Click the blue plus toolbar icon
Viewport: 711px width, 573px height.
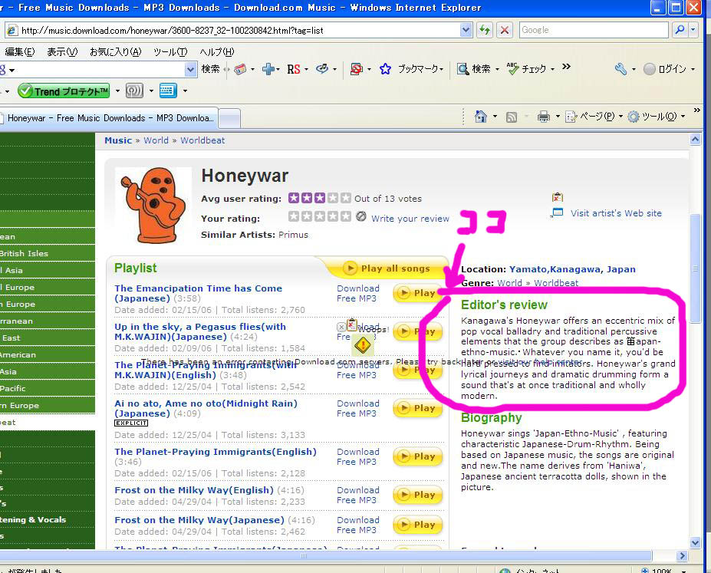click(268, 69)
